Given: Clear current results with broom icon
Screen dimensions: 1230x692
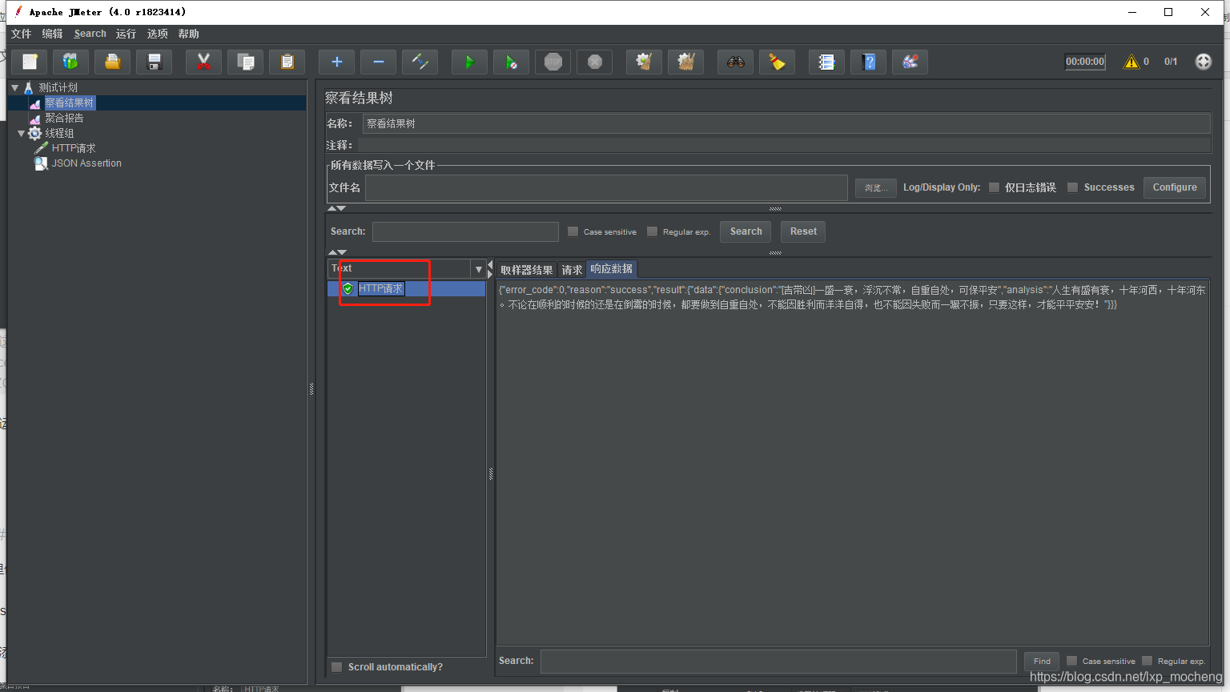Looking at the screenshot, I should (644, 62).
